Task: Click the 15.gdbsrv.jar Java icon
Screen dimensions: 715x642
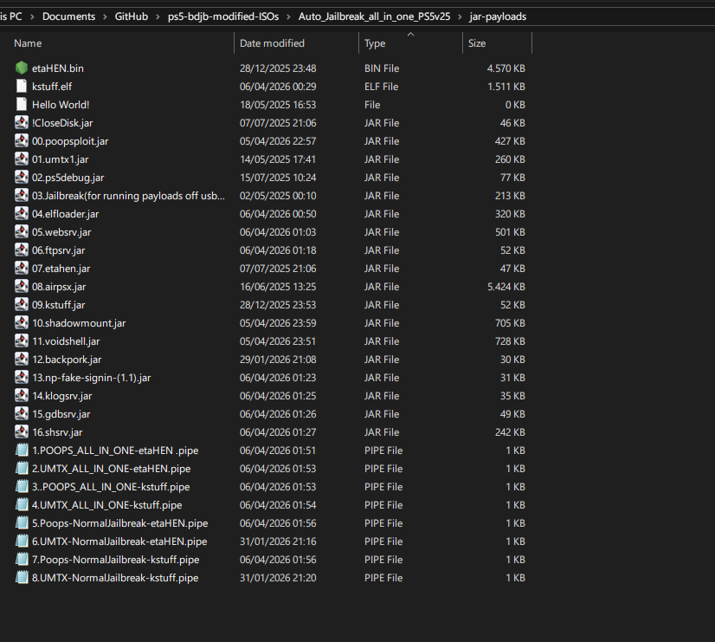Action: [x=22, y=414]
